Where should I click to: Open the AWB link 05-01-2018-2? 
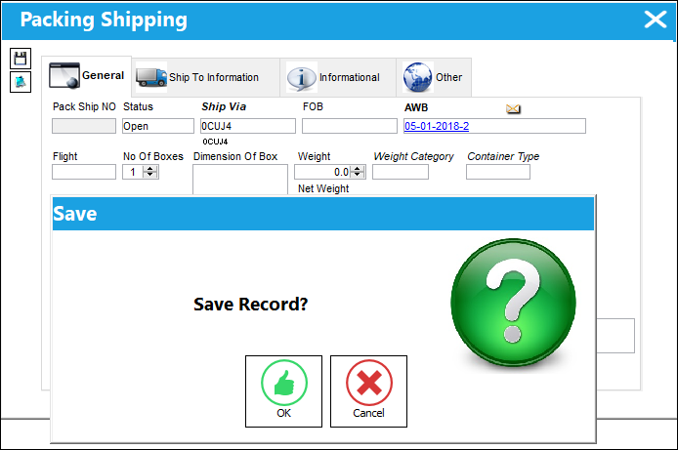(437, 126)
